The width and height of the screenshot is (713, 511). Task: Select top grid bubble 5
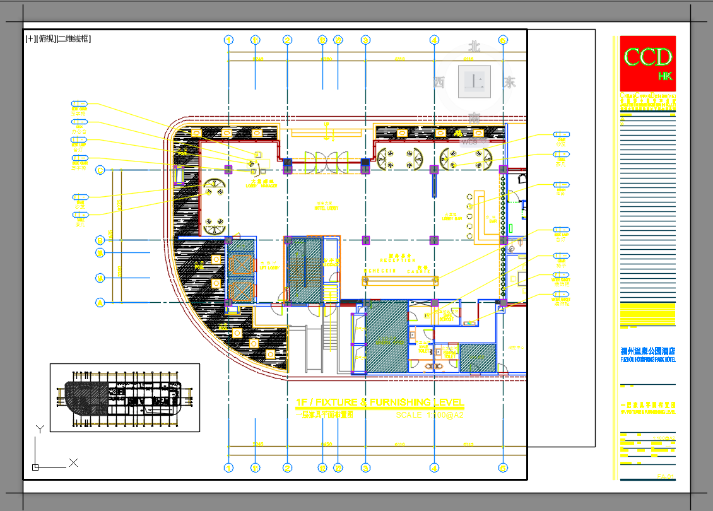(x=503, y=40)
